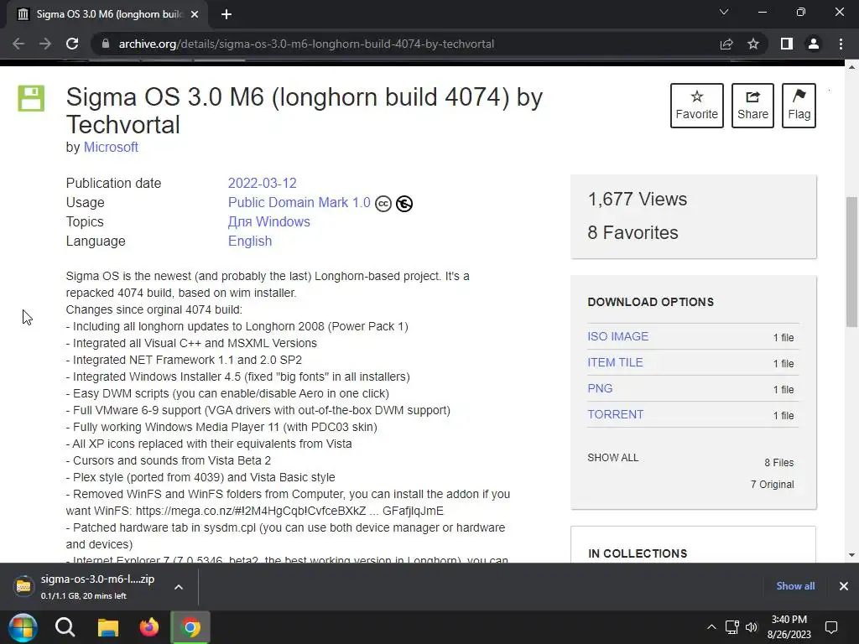Open the Chrome profile avatar icon
This screenshot has width=859, height=644.
point(814,44)
